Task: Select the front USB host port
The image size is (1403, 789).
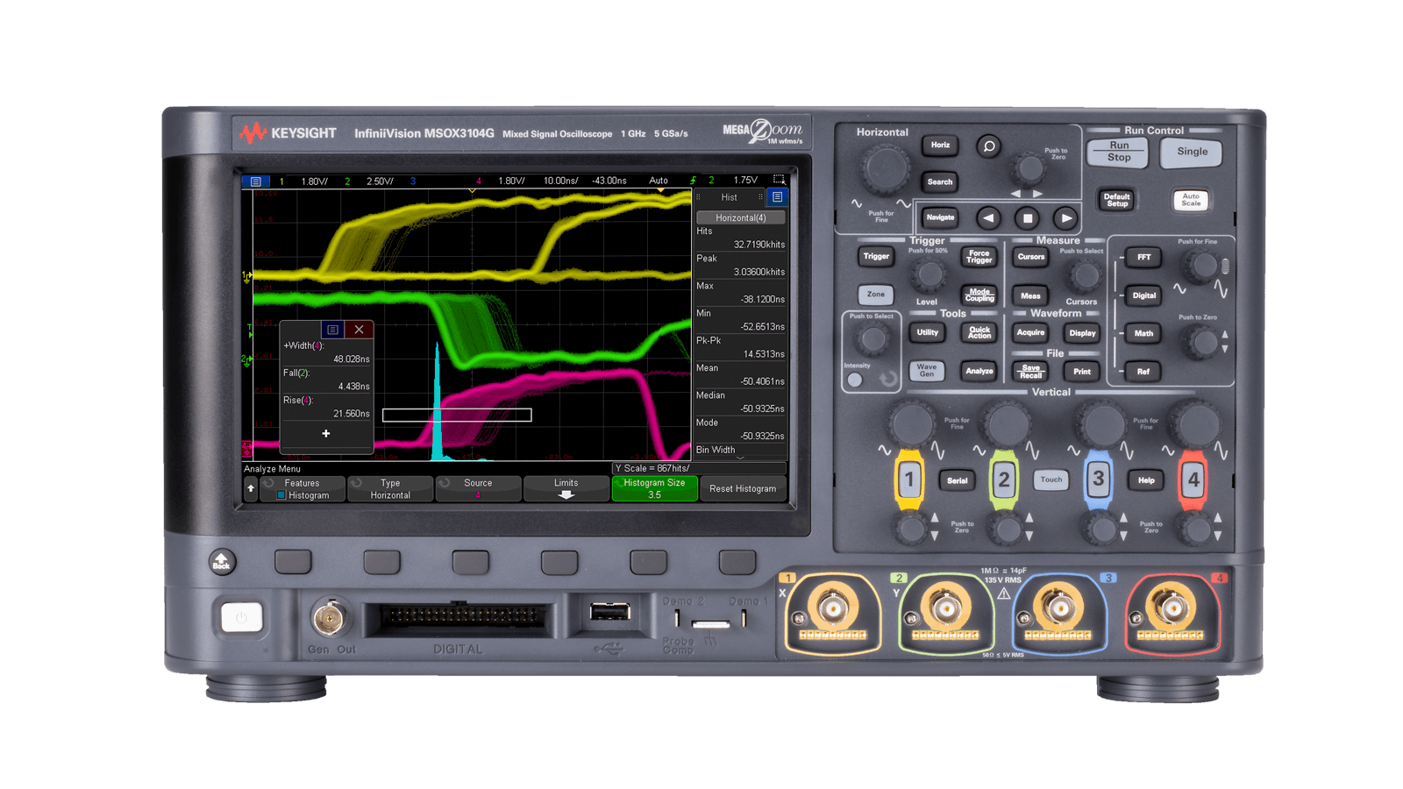Action: tap(609, 612)
